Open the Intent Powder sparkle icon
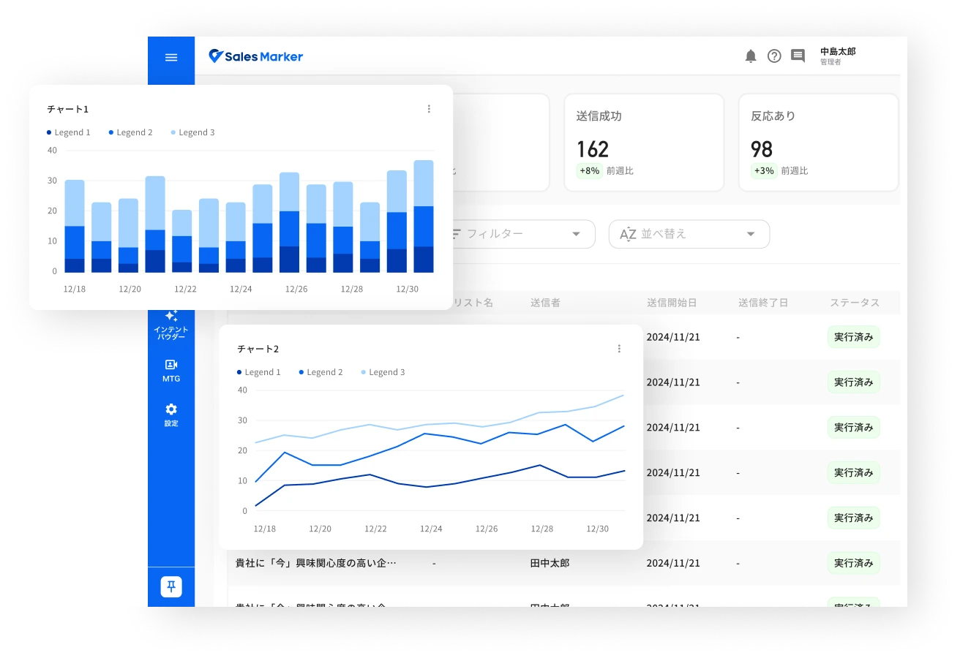The height and width of the screenshot is (658, 960). click(x=171, y=322)
